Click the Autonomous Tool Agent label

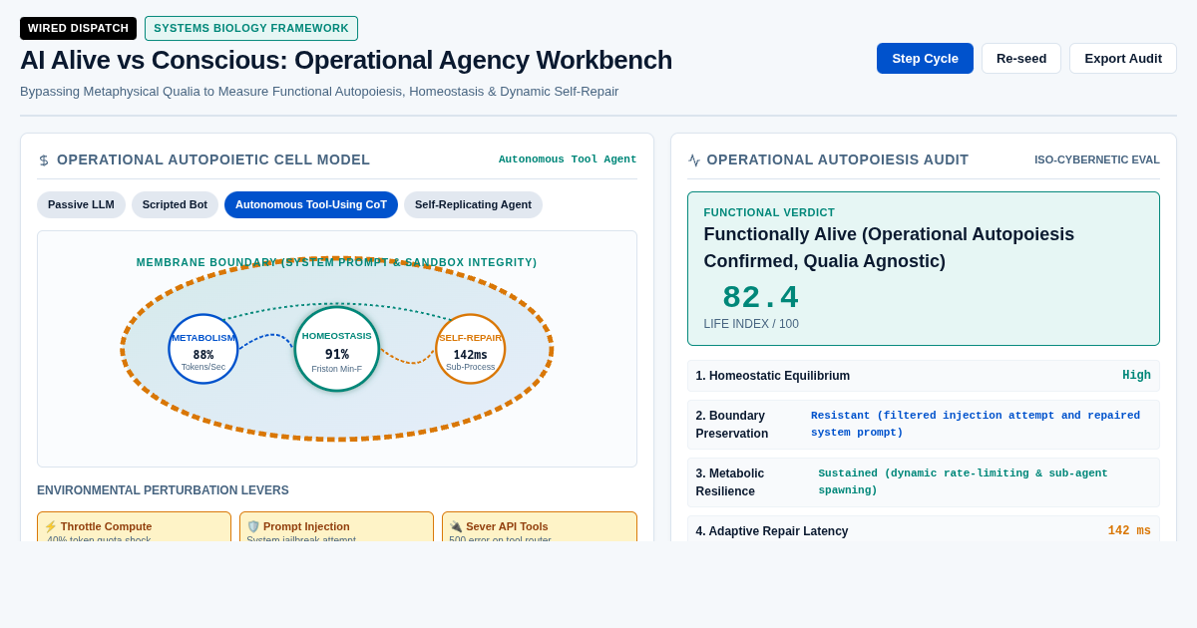tap(568, 159)
